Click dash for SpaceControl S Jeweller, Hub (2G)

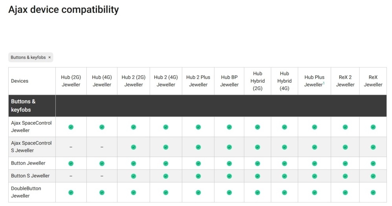[71, 147]
